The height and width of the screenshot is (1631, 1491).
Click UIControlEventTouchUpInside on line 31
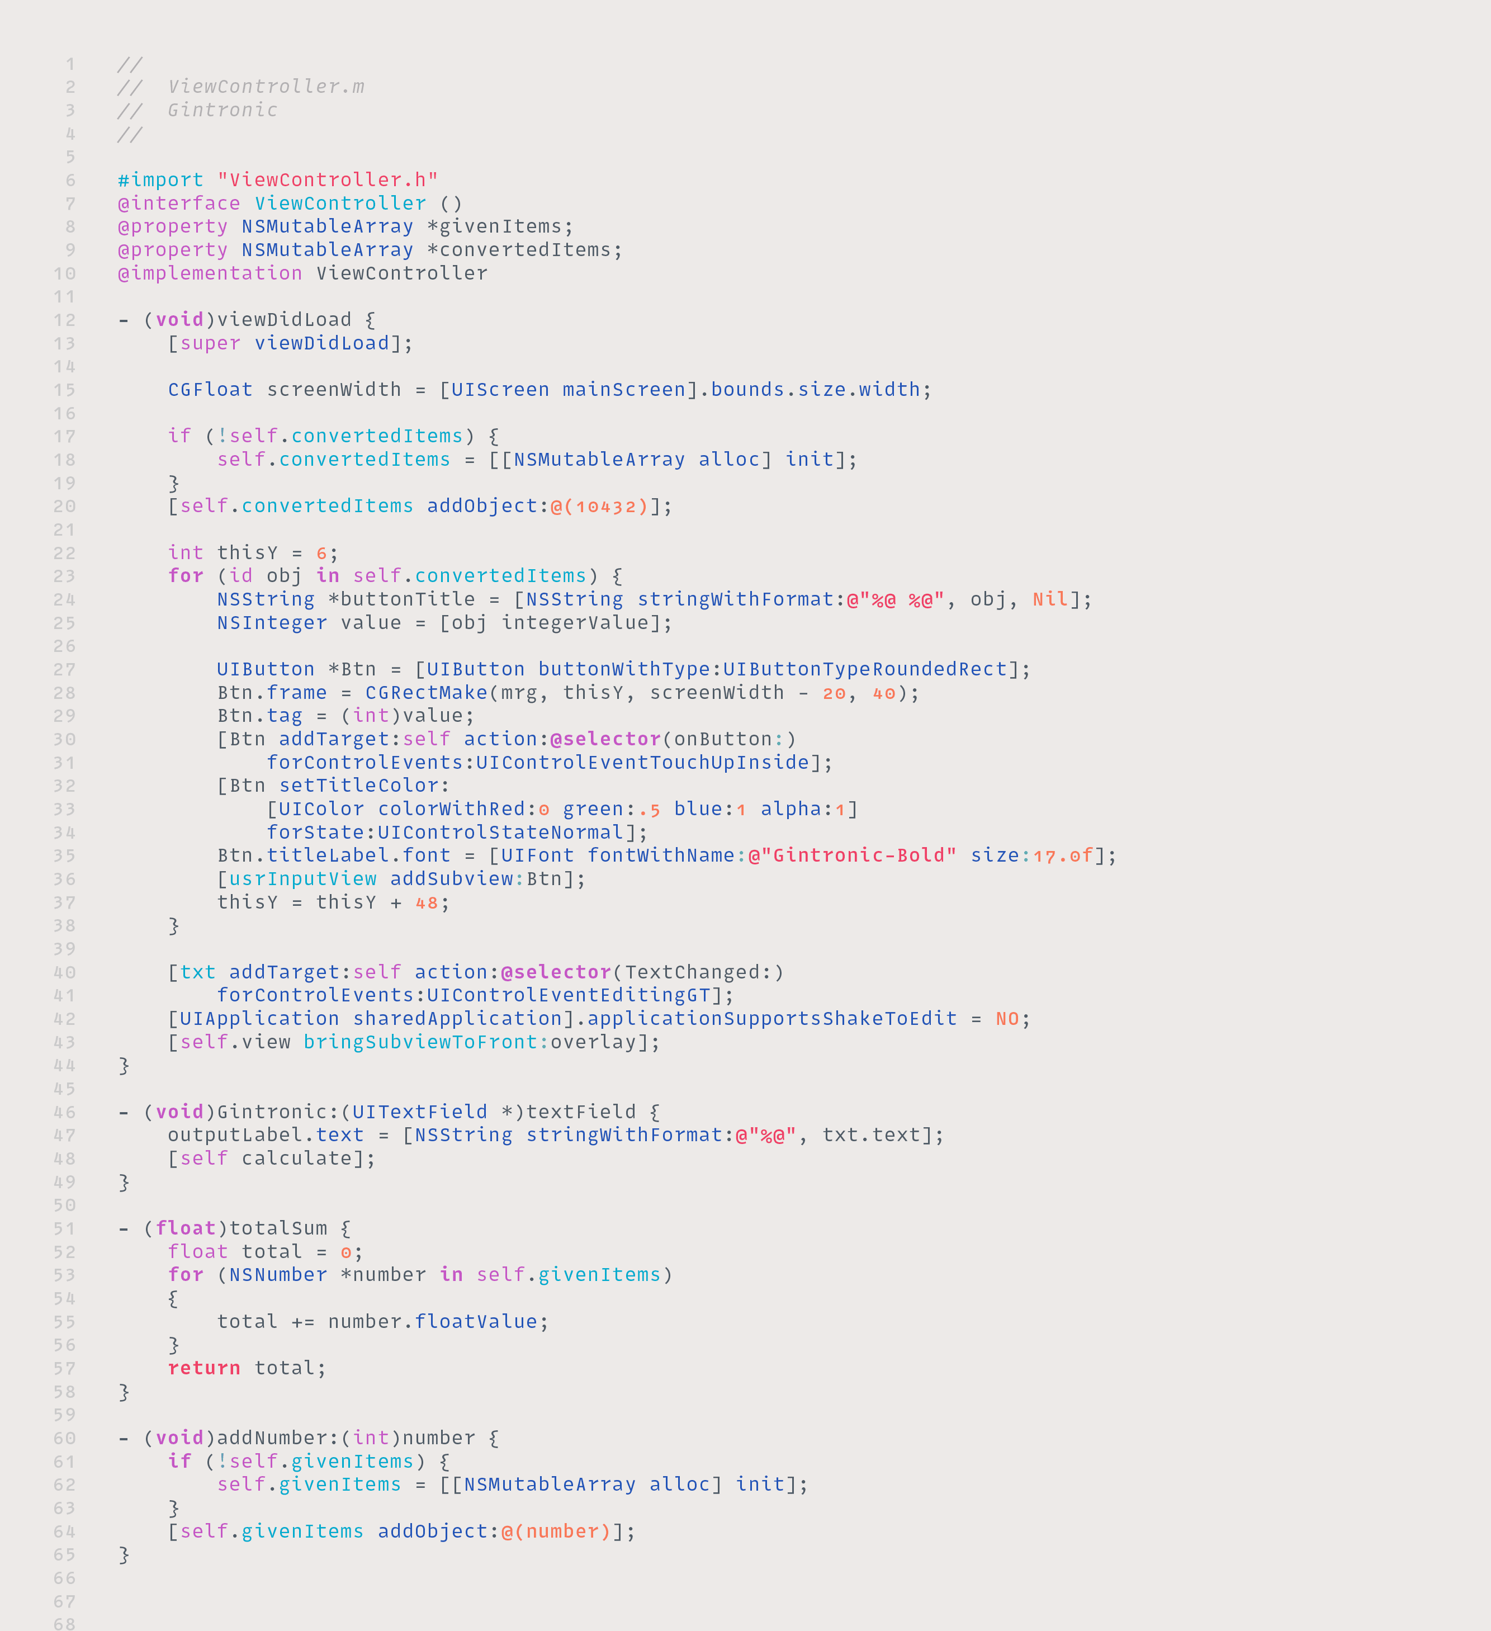(642, 763)
